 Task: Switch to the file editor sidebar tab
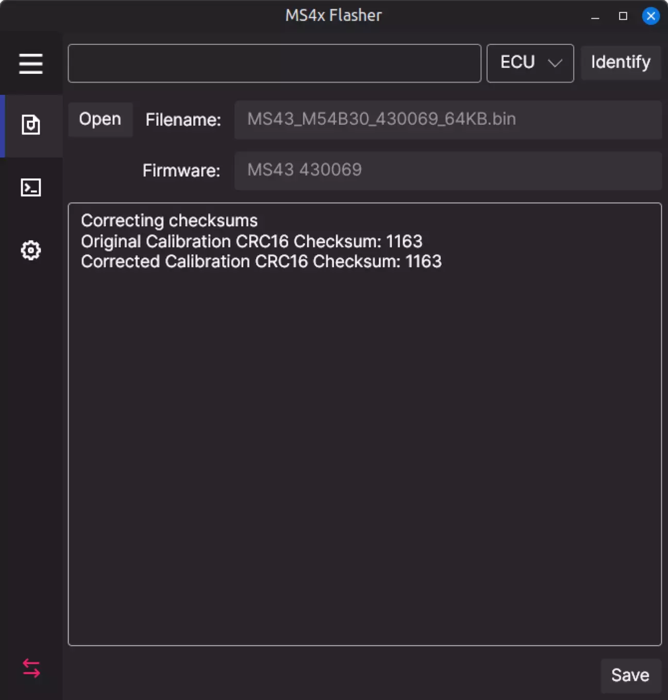(x=31, y=125)
